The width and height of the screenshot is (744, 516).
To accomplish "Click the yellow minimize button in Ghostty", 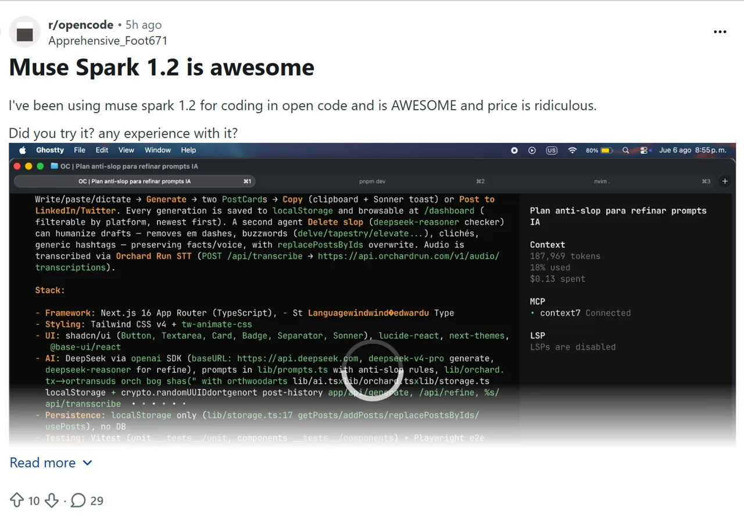I will tap(28, 166).
